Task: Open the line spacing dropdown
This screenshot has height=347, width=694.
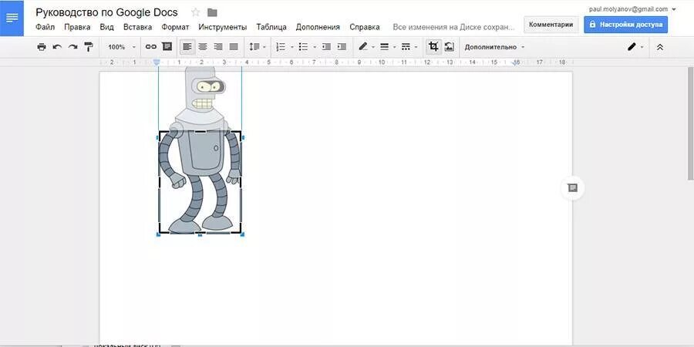Action: [258, 47]
